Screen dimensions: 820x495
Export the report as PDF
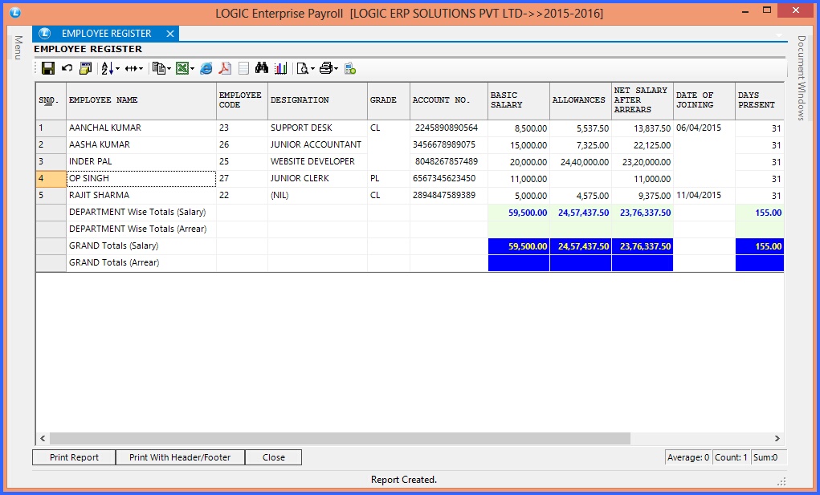(224, 68)
